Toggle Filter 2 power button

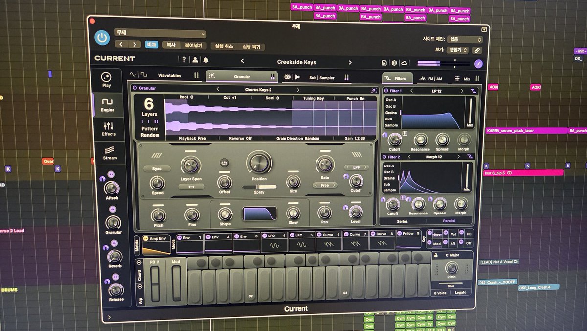(x=384, y=157)
